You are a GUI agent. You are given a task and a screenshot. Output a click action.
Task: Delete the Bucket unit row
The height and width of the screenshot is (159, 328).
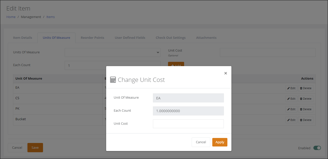(x=306, y=120)
